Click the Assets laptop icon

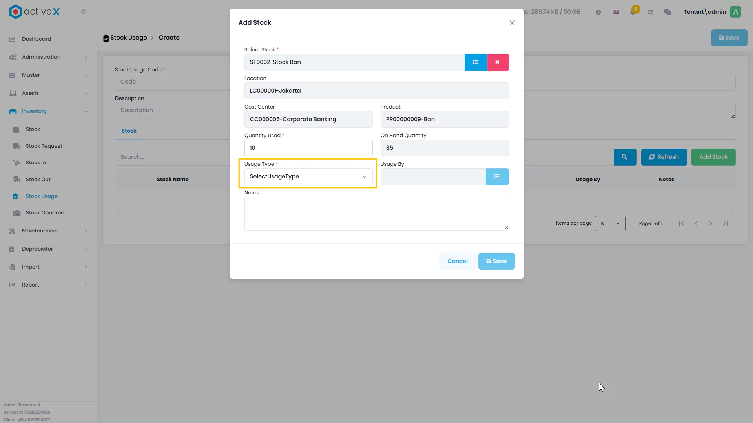pos(13,93)
